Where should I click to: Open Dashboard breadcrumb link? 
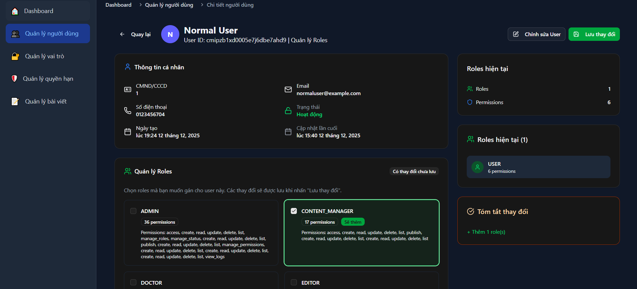(x=118, y=5)
